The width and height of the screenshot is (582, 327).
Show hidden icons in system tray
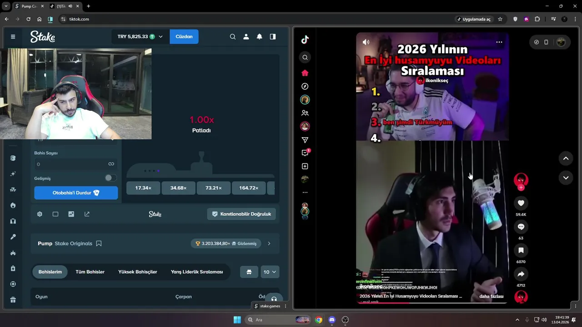517,320
